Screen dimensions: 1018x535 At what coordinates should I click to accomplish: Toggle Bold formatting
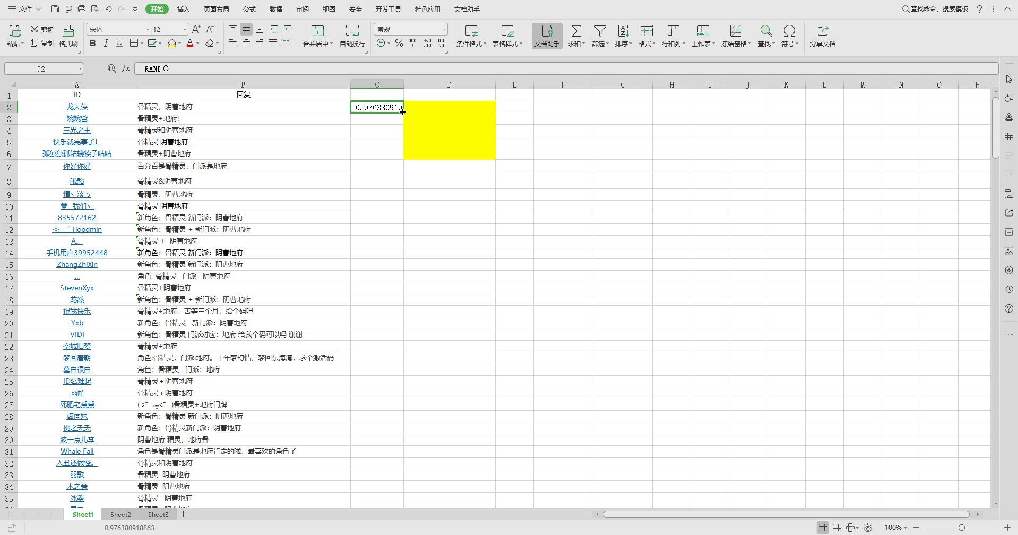pos(93,44)
